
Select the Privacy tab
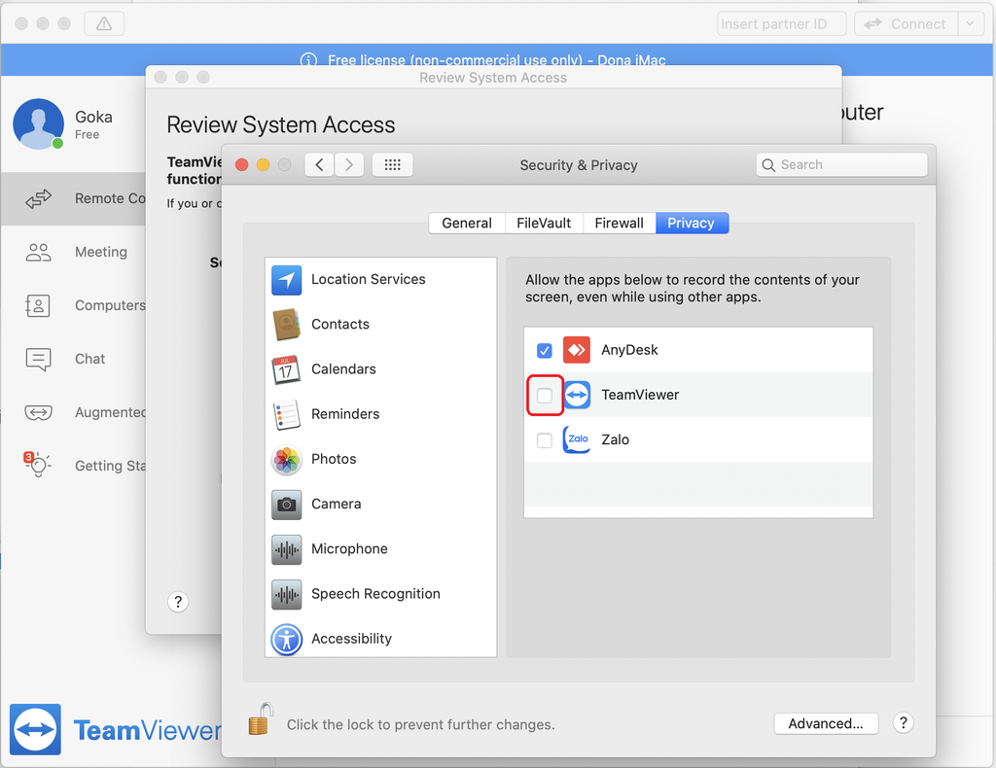692,224
